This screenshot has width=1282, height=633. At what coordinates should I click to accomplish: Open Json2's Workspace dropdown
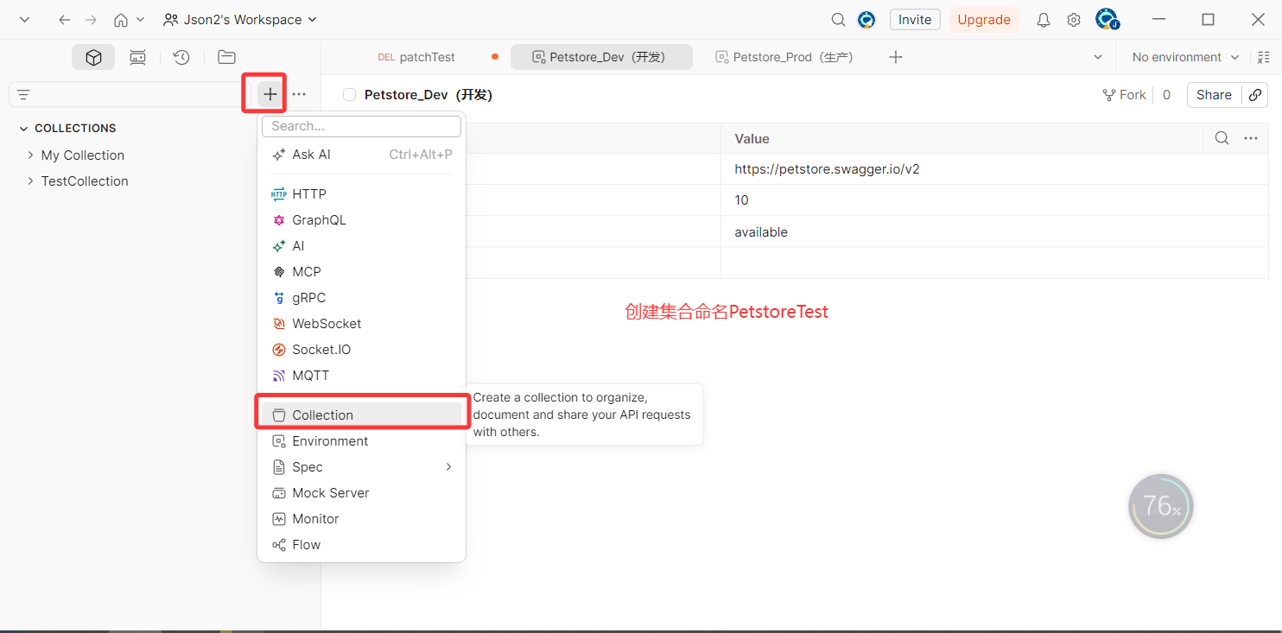240,20
